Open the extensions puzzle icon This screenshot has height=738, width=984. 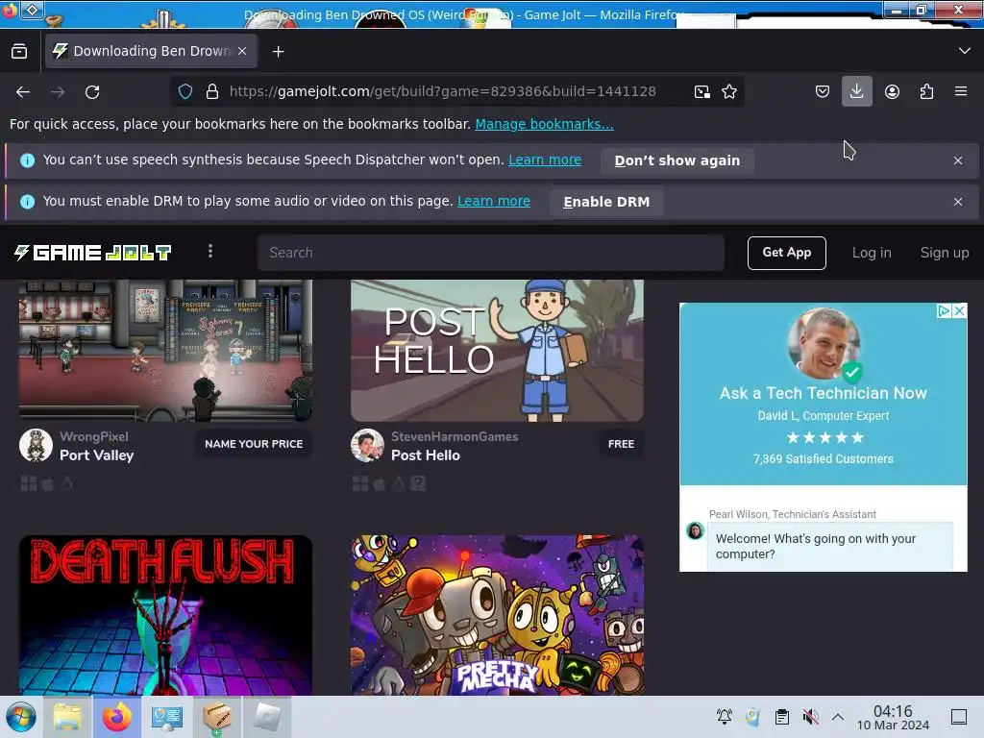926,91
